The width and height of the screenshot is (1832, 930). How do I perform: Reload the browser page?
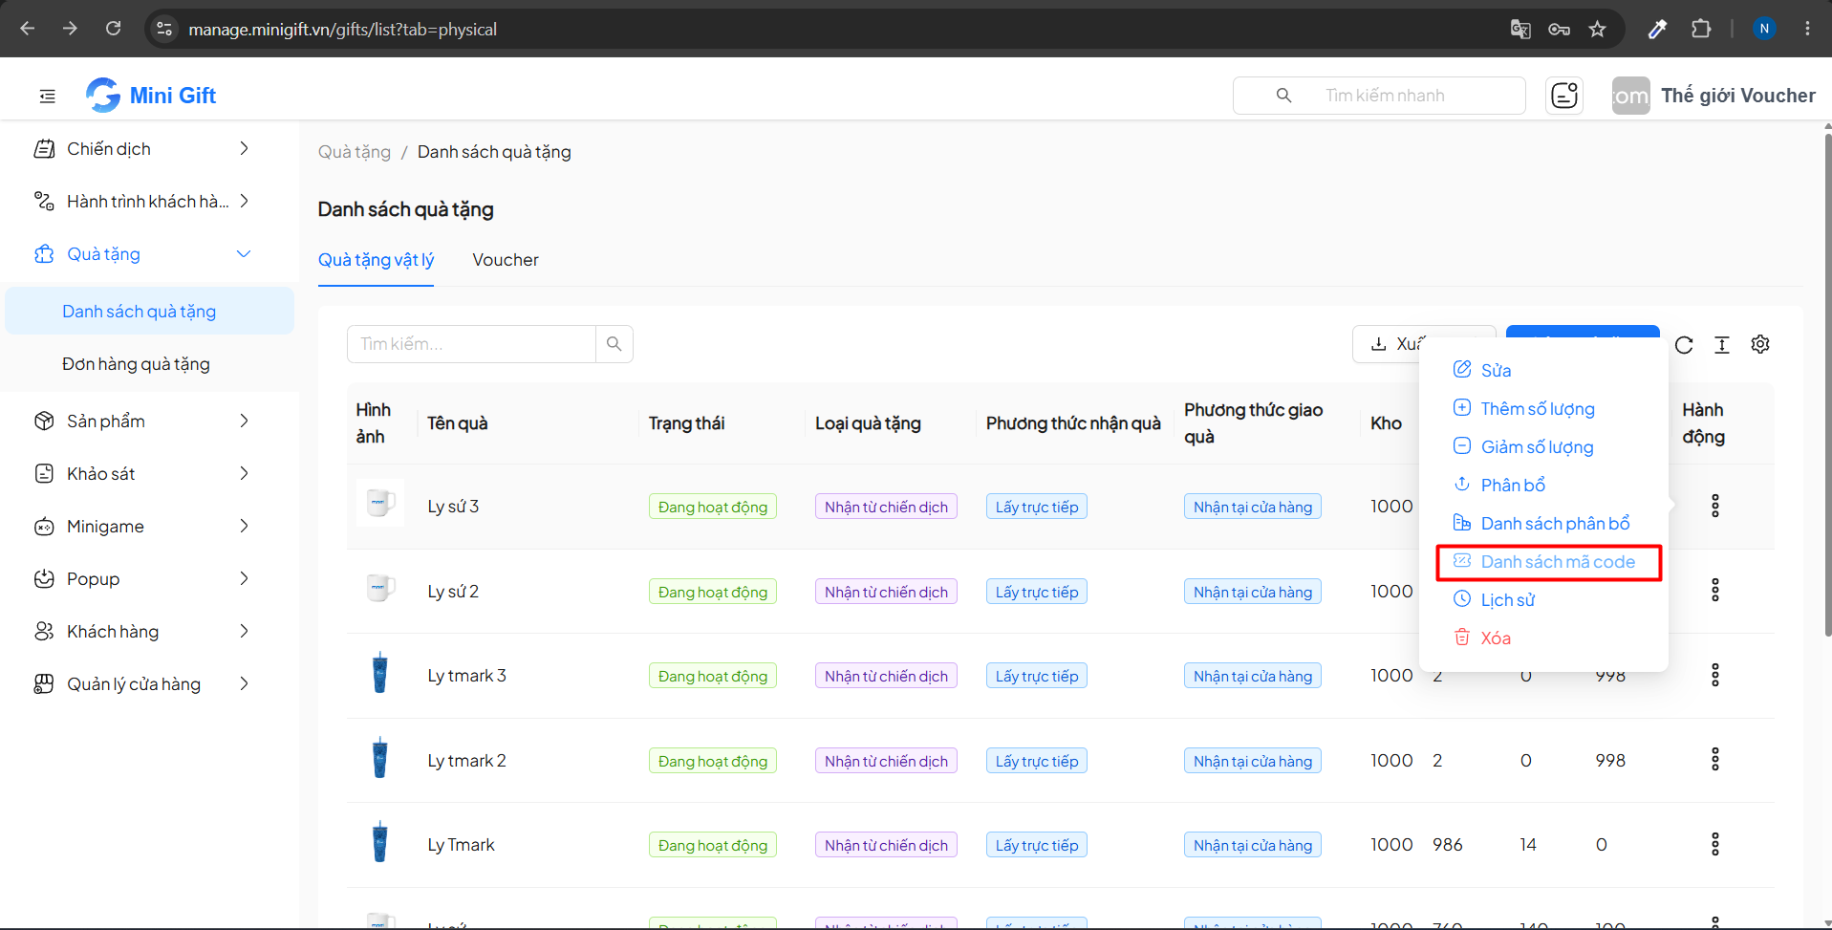(113, 29)
